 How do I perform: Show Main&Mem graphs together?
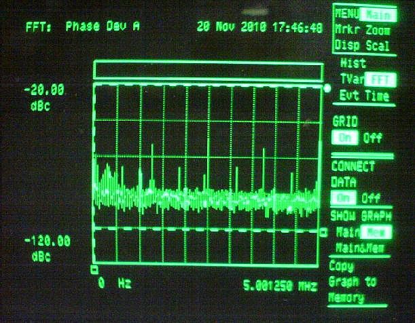(360, 248)
